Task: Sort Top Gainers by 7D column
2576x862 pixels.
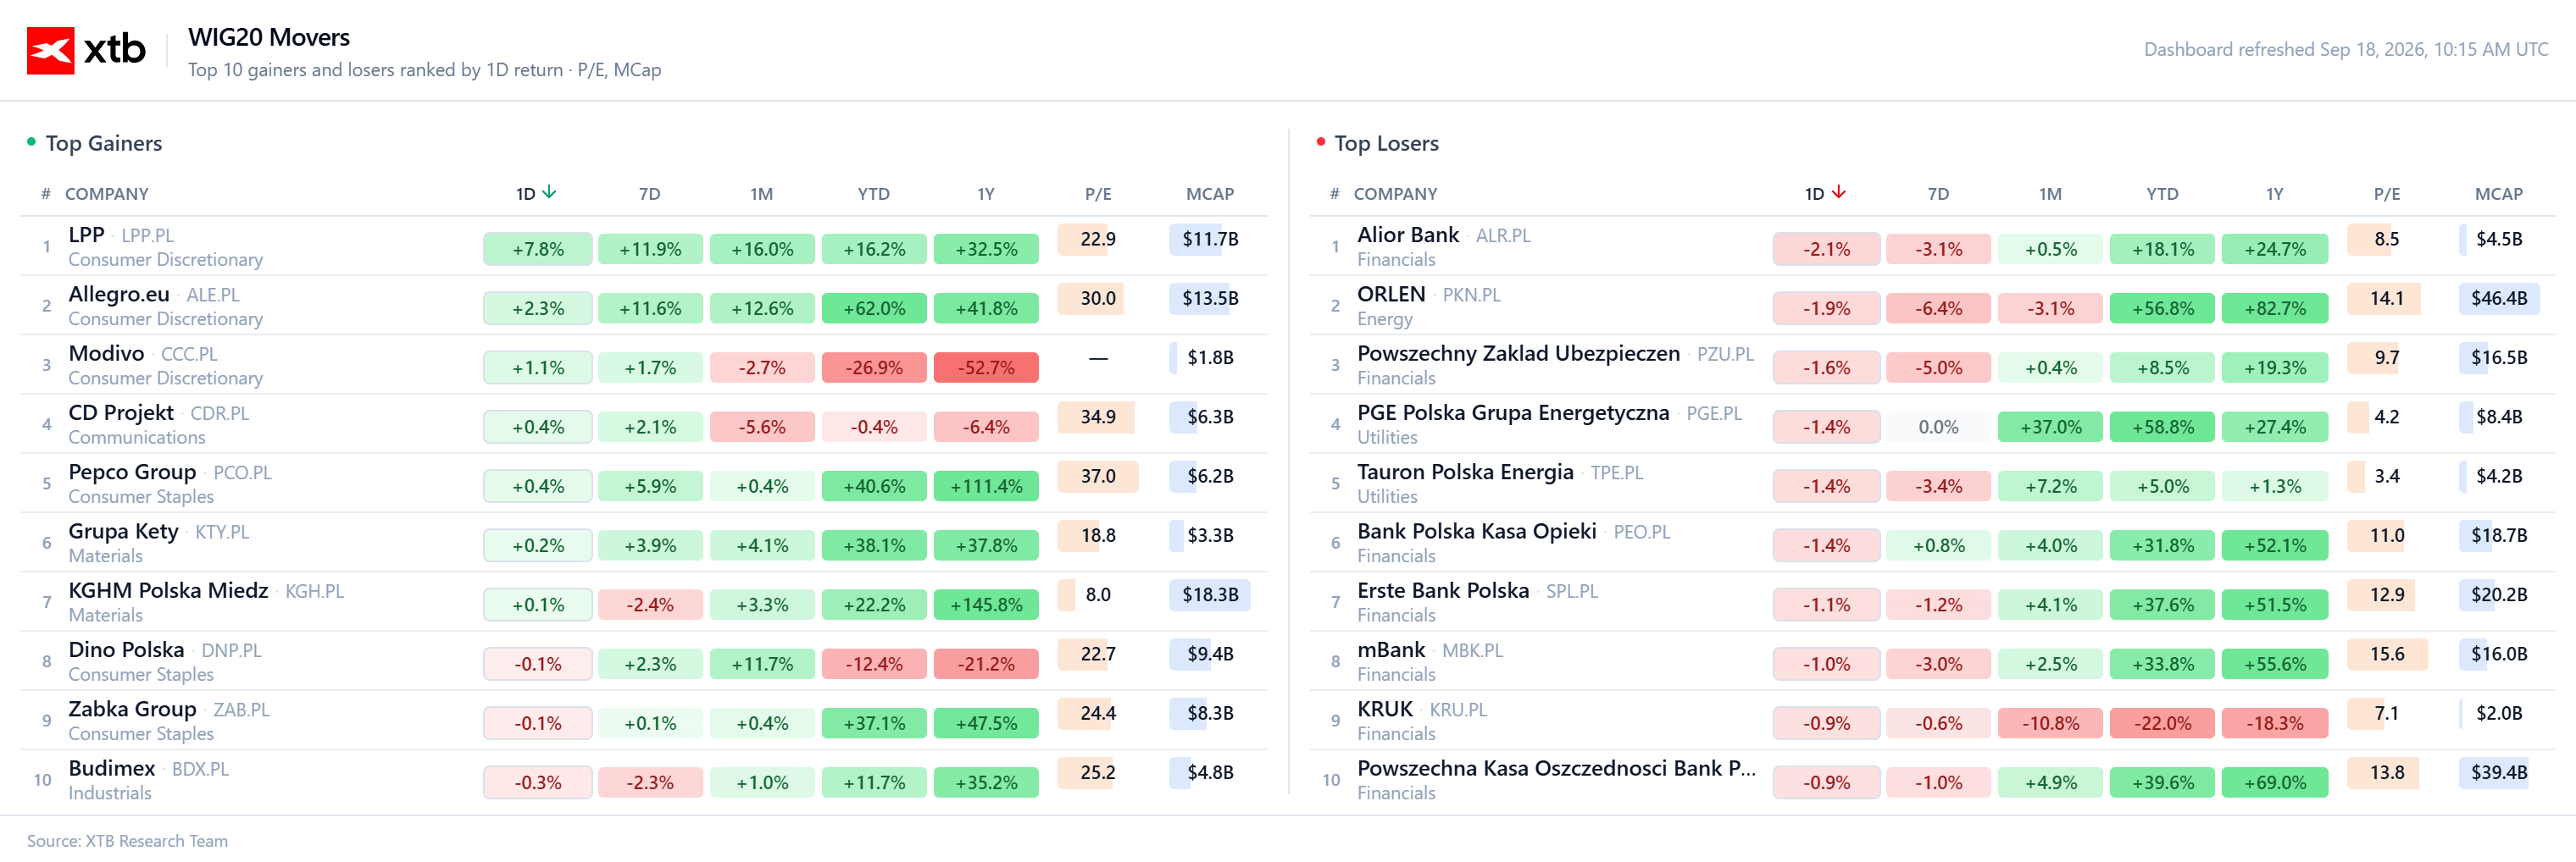Action: 650,194
